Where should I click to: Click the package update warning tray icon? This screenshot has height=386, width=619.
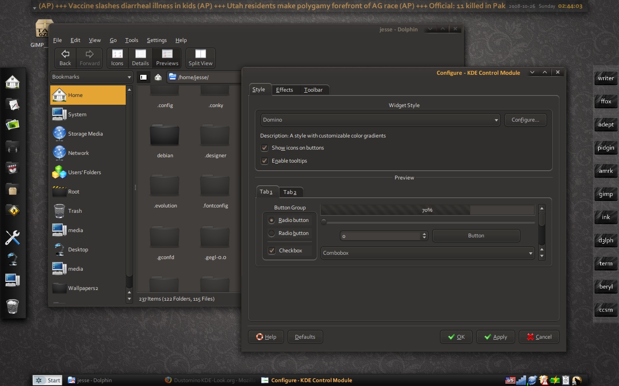click(x=544, y=380)
